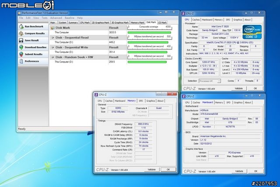Click the PerformanceTest title bar app icon
The width and height of the screenshot is (280, 187).
[19, 13]
